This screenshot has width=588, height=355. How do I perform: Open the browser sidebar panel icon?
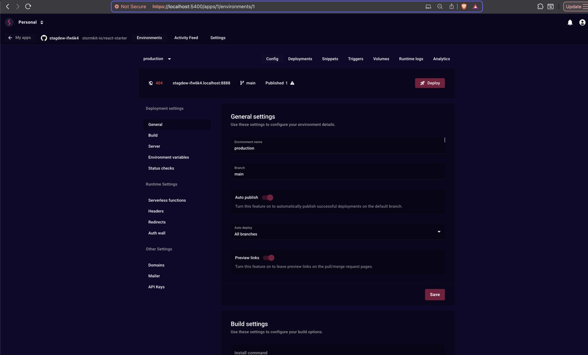(x=551, y=6)
